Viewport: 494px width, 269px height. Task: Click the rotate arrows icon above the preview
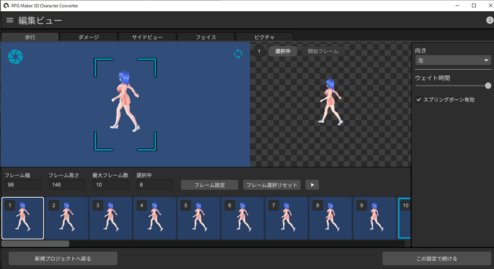point(238,54)
